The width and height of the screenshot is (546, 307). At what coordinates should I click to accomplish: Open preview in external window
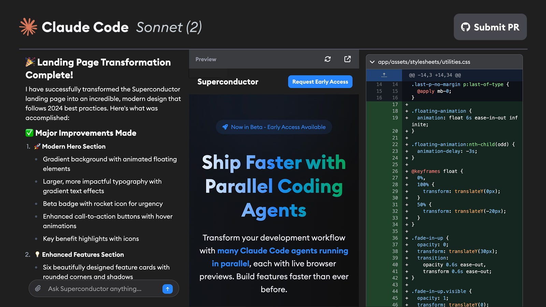[x=347, y=59]
